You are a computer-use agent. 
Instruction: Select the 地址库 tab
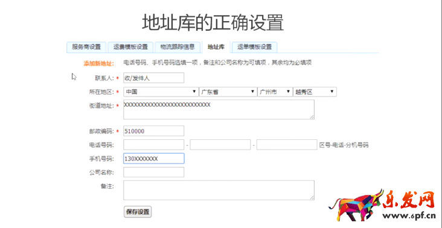(x=216, y=47)
